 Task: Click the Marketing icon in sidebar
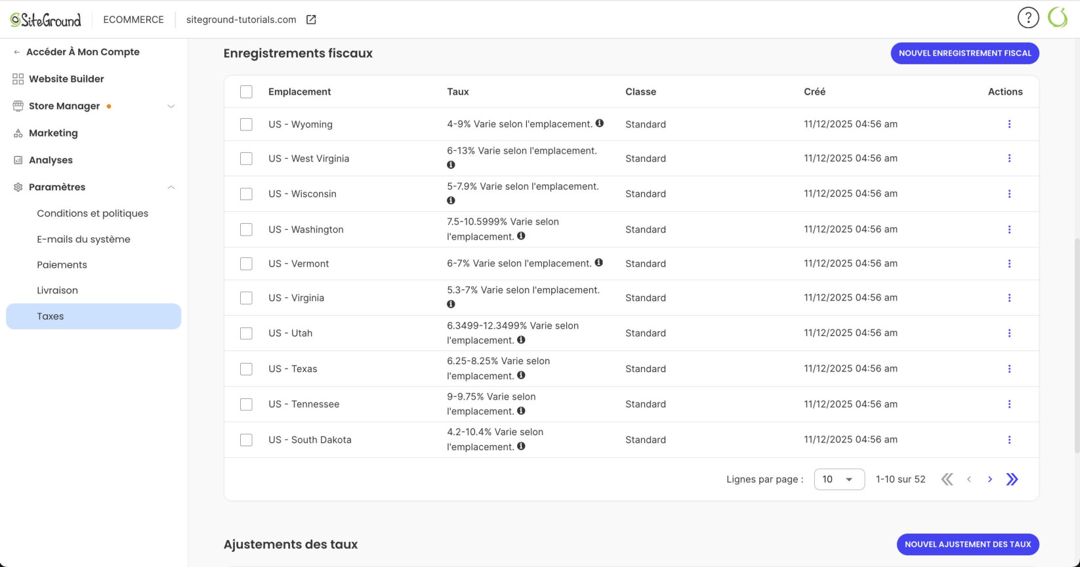tap(18, 133)
